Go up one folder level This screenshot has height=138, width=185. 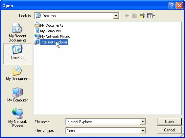pyautogui.click(x=134, y=16)
